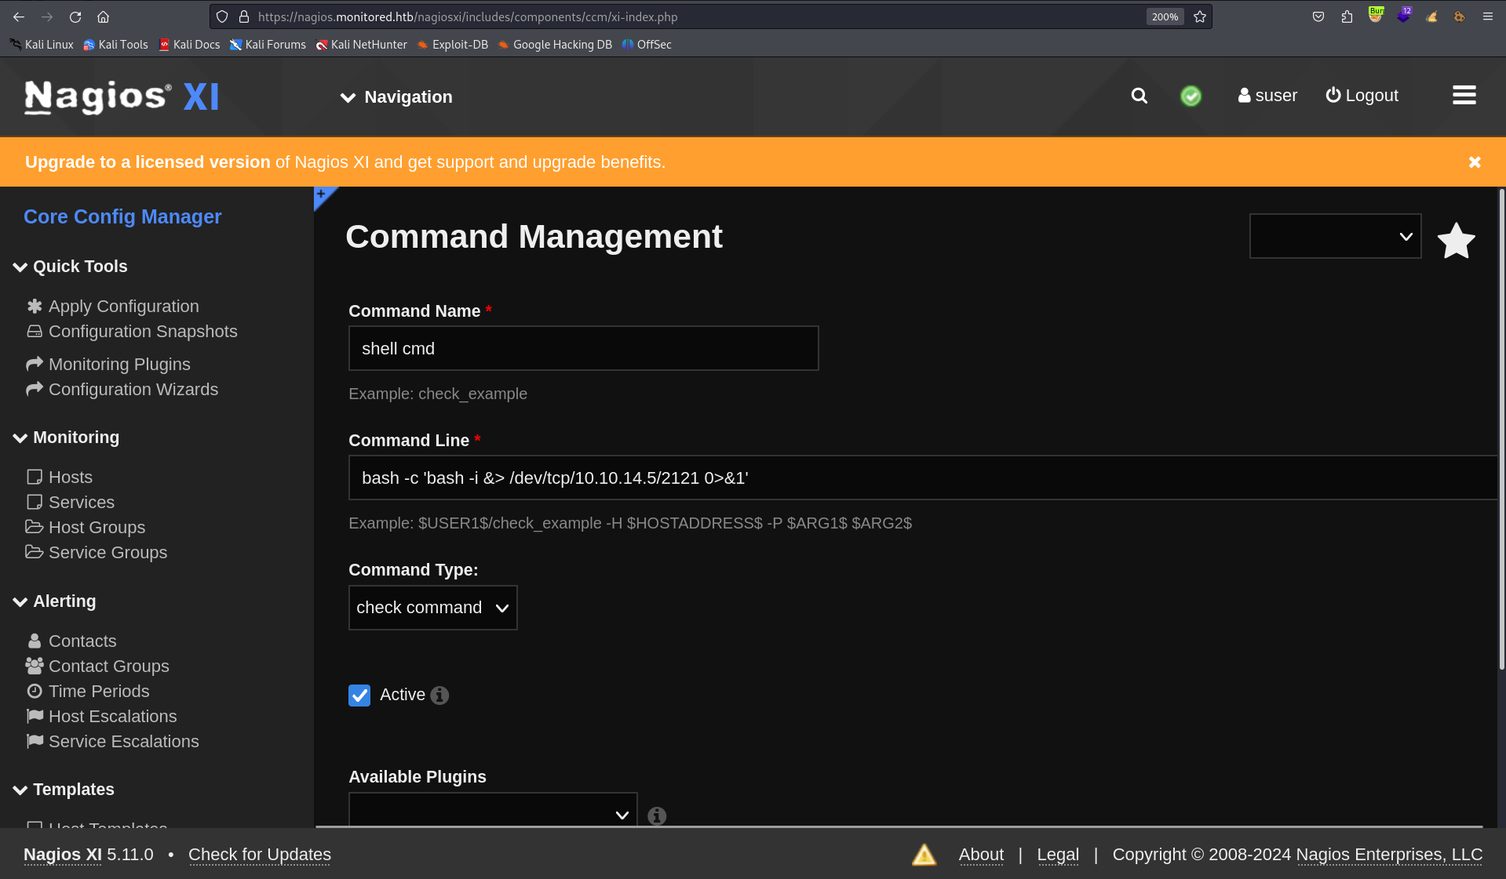Viewport: 1506px width, 879px height.
Task: Open Service Groups
Action: tap(97, 553)
